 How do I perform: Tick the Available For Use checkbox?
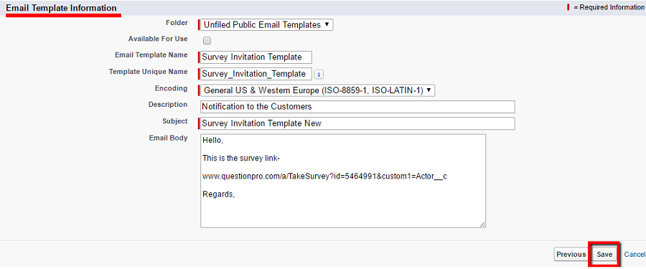tap(207, 40)
